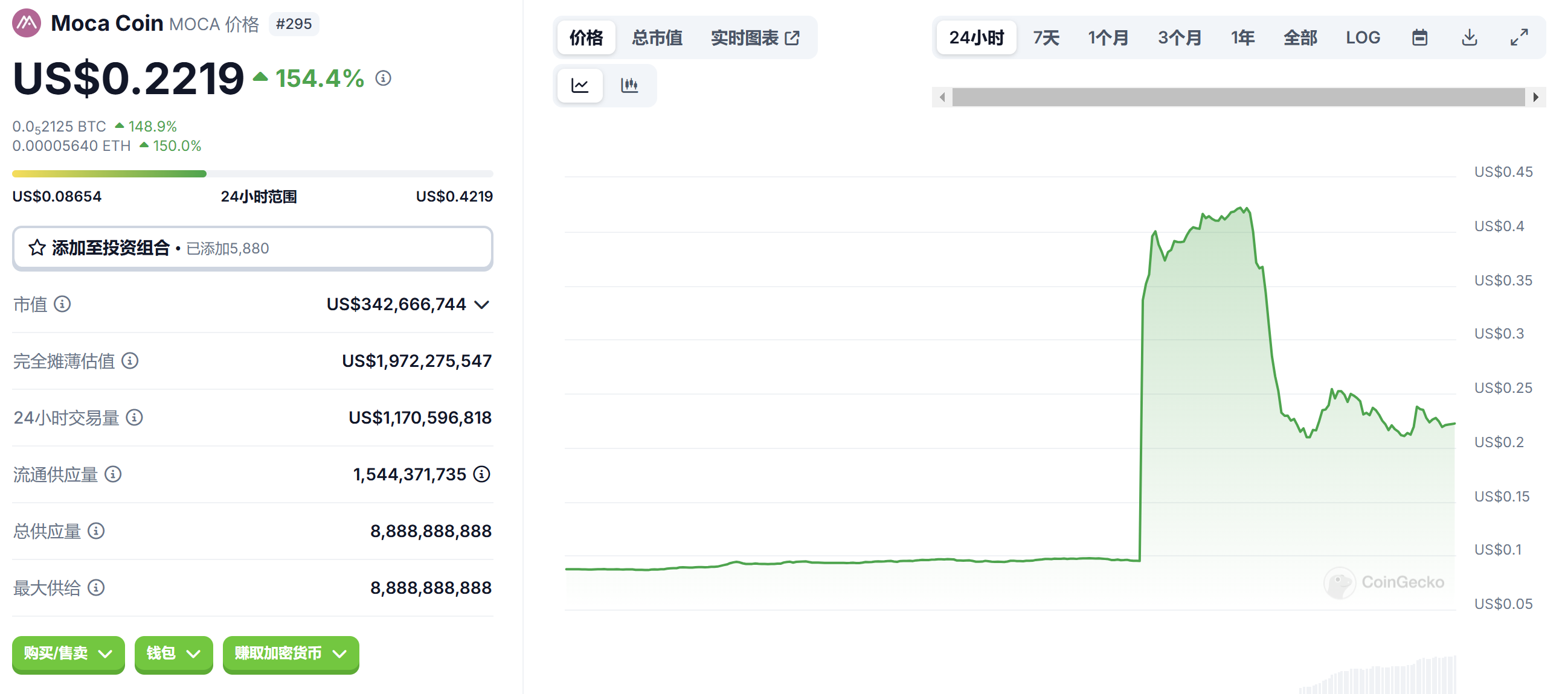Image resolution: width=1565 pixels, height=694 pixels.
Task: Open the 实时图表 external link
Action: (754, 37)
